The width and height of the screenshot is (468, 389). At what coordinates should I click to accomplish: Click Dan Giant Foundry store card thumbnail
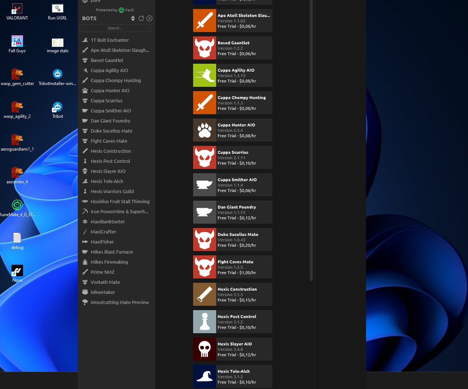(205, 212)
